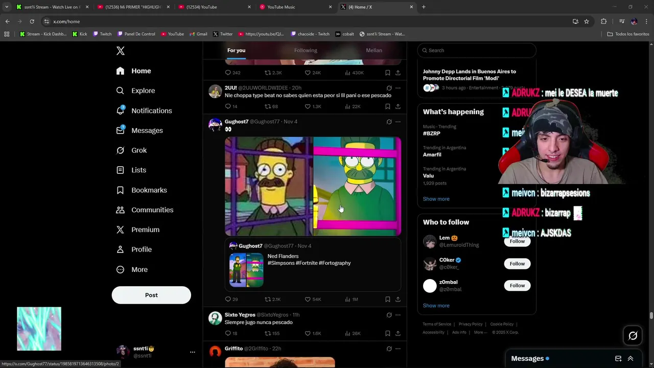Open Grok explain icon on 2UU! post
Viewport: 654px width, 368px height.
pos(389,88)
